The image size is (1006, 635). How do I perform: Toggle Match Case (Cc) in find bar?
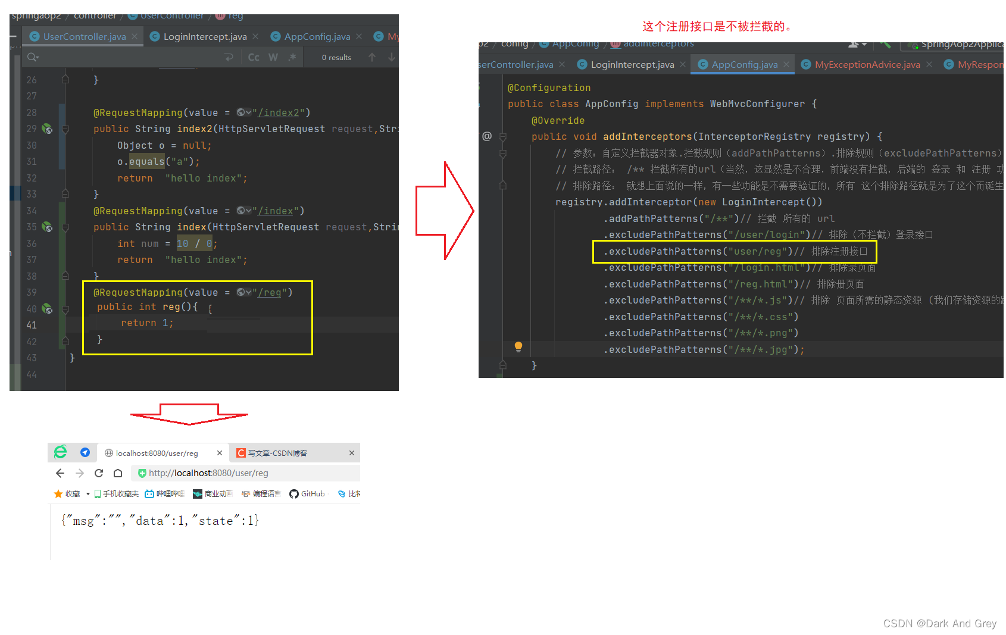254,57
